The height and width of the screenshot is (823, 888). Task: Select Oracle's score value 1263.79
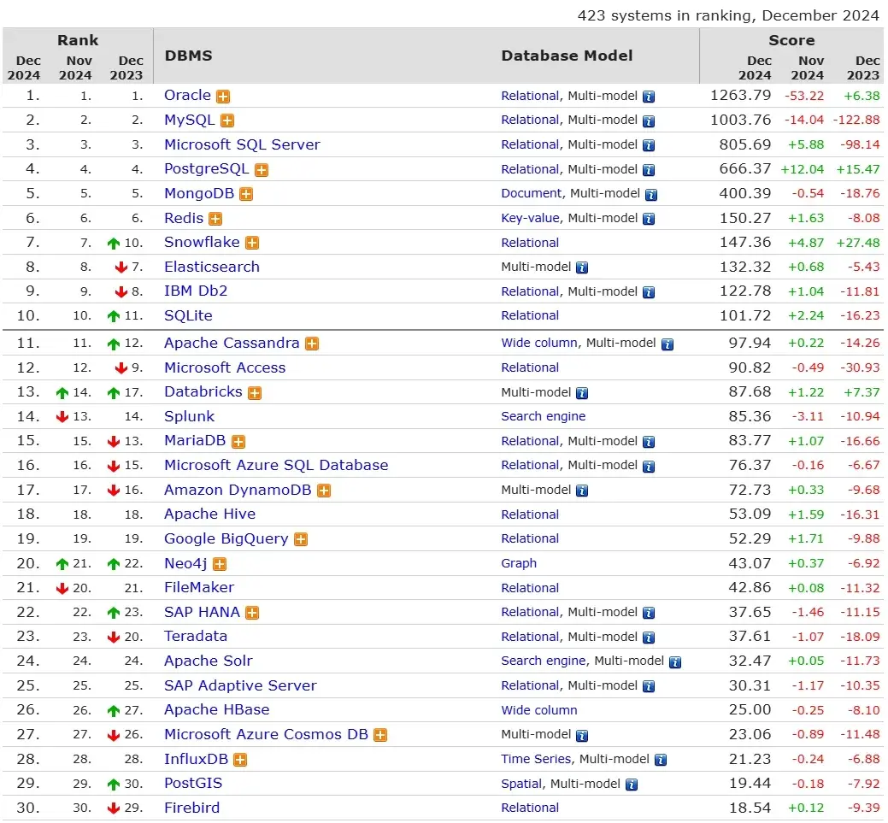pos(741,95)
